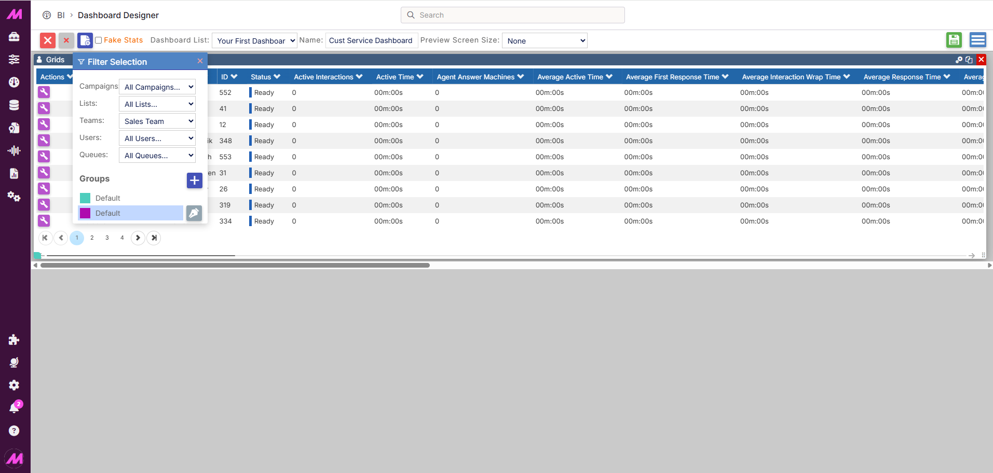The width and height of the screenshot is (993, 473).
Task: Click the duplicate icon in the Grids header
Action: tap(969, 60)
